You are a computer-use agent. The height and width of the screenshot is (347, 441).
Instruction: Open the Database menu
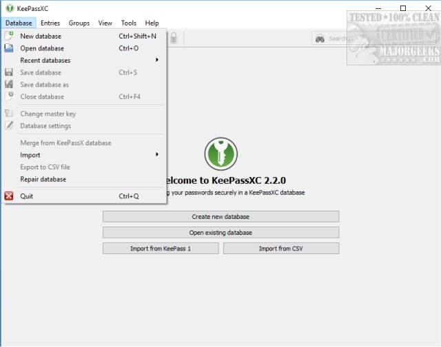point(19,23)
